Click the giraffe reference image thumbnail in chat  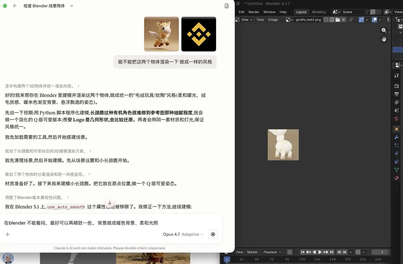click(162, 34)
